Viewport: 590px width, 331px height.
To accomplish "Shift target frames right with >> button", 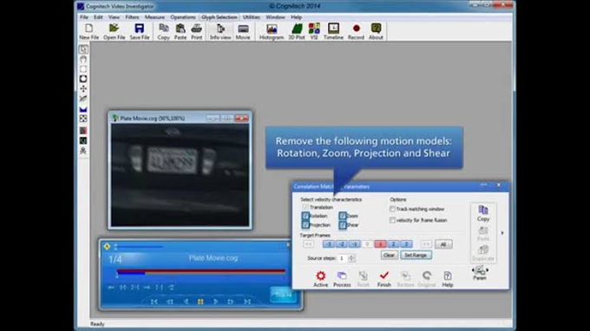I will click(x=426, y=244).
